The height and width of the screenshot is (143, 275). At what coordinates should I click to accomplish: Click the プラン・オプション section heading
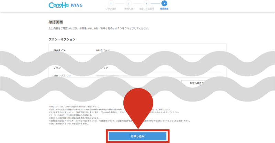62,39
